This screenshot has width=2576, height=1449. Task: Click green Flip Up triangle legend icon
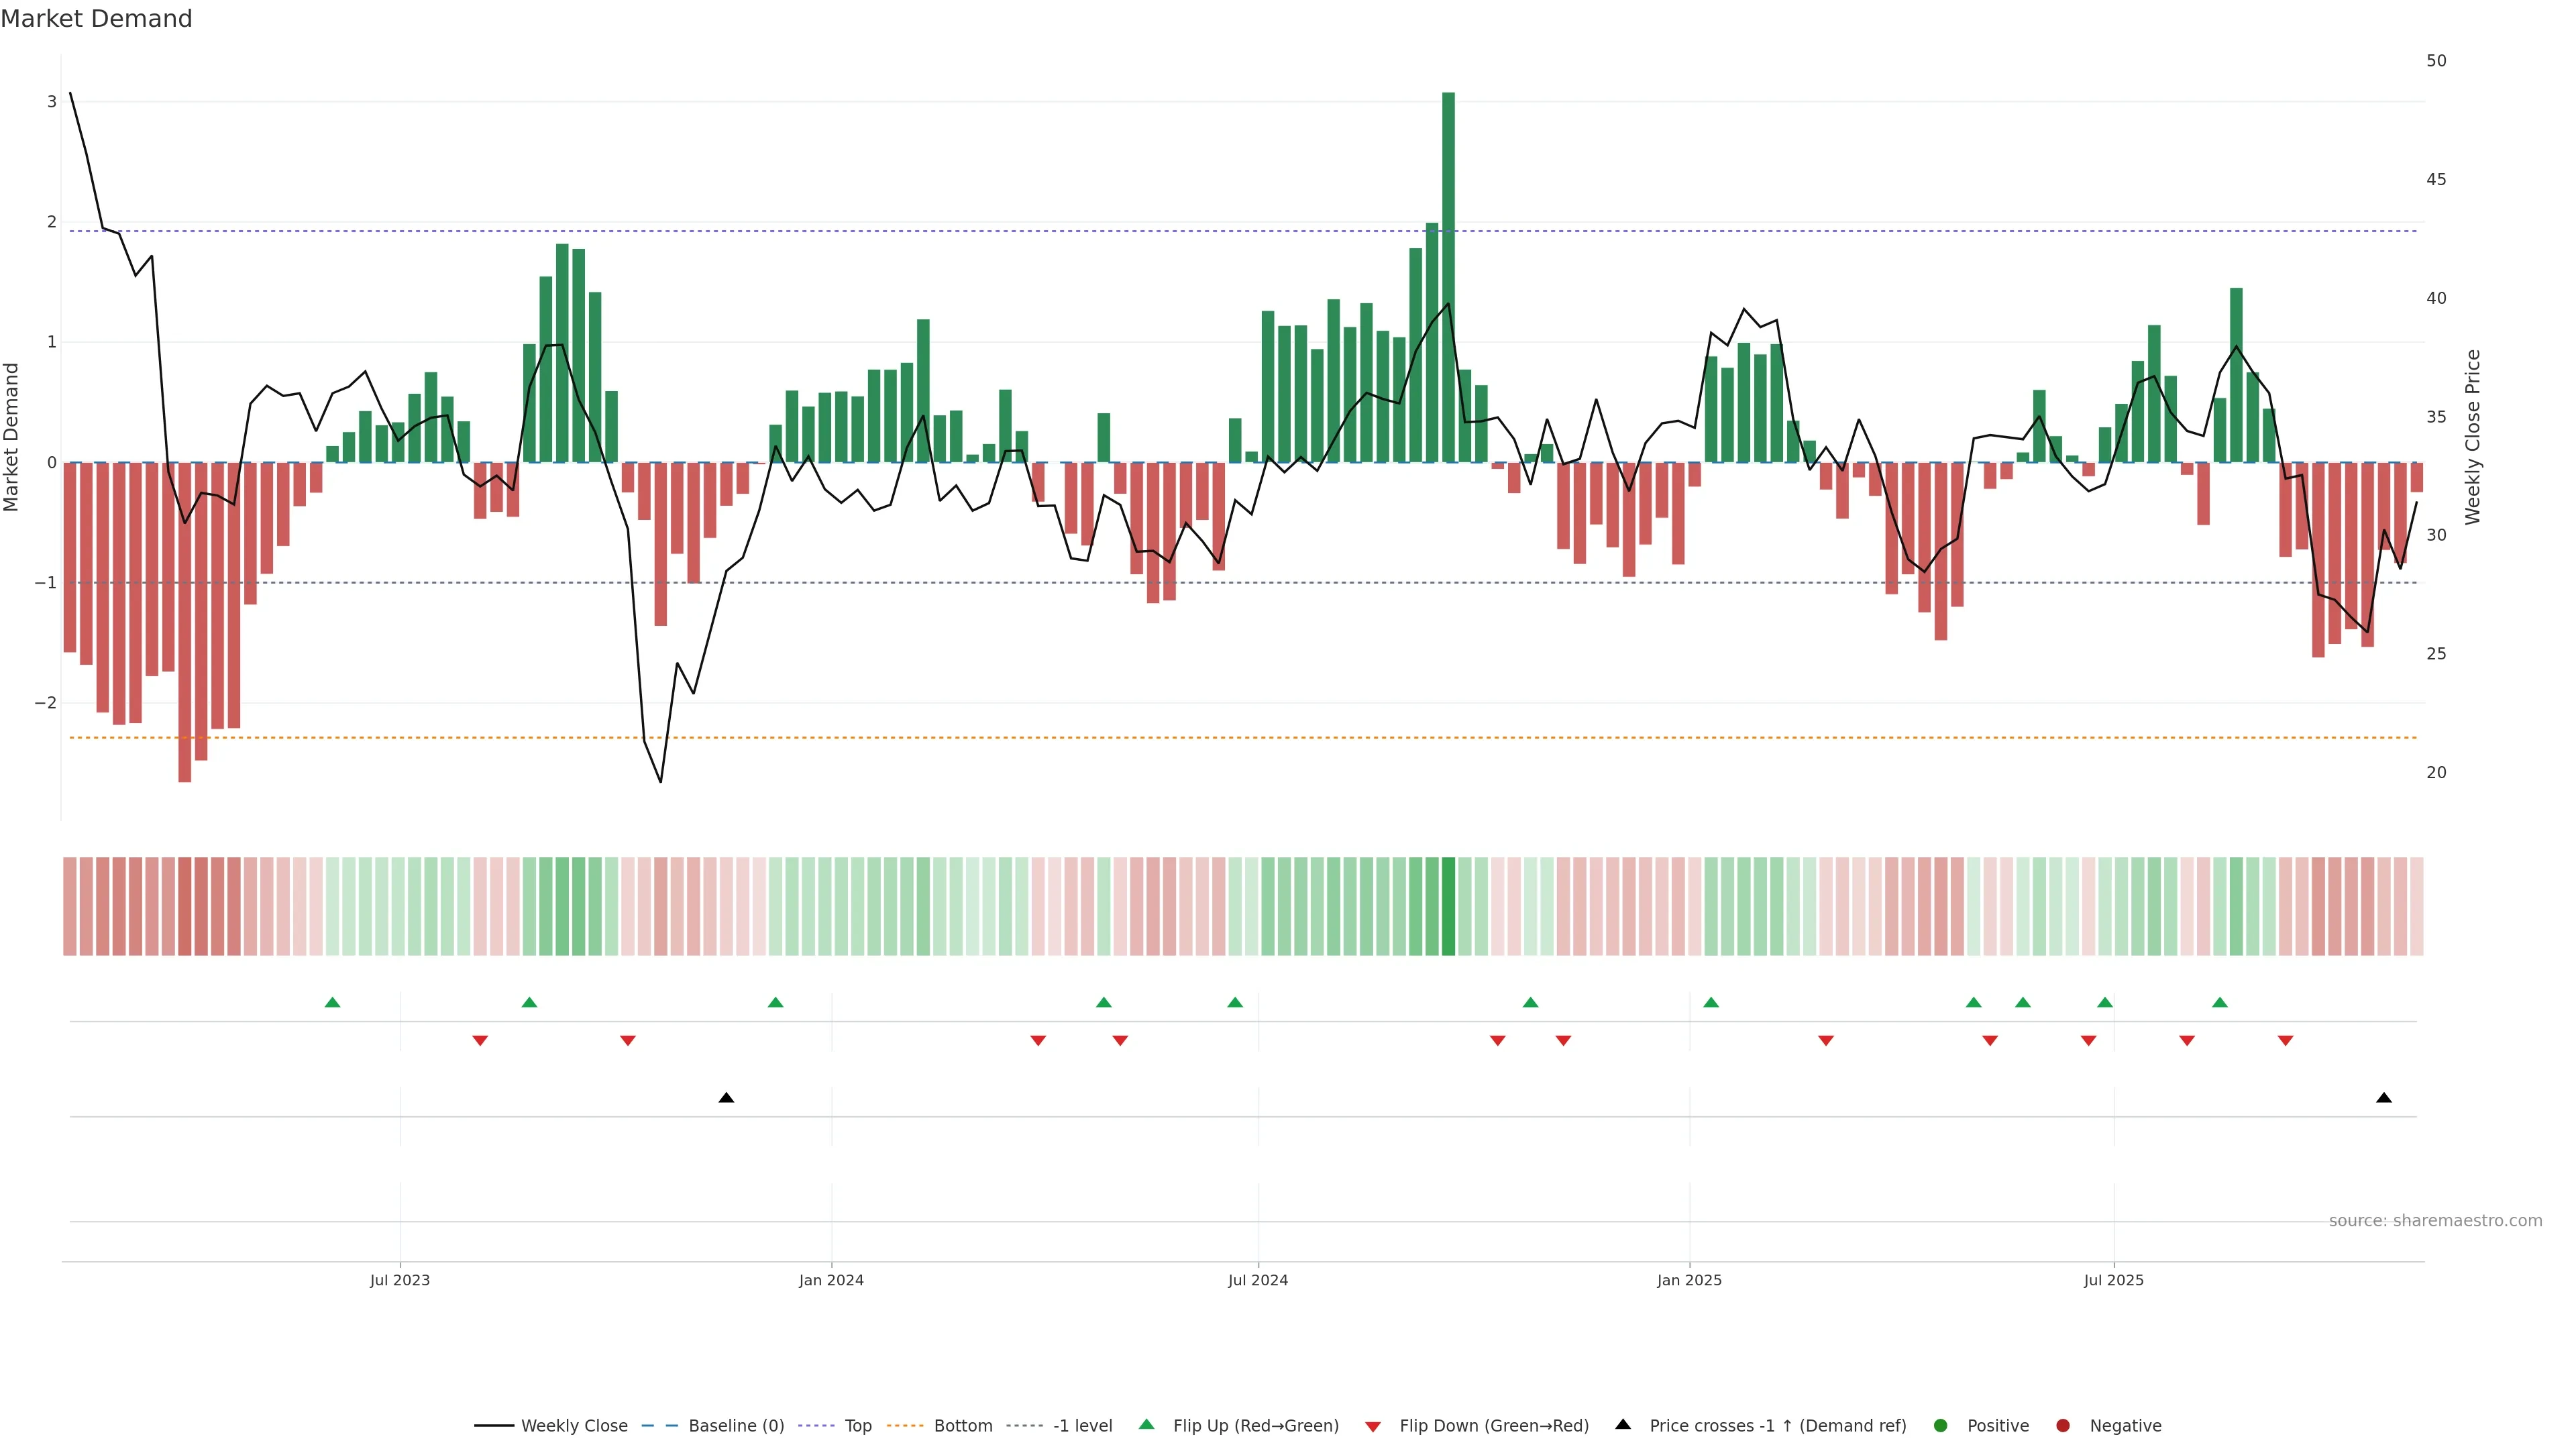pos(1146,1424)
